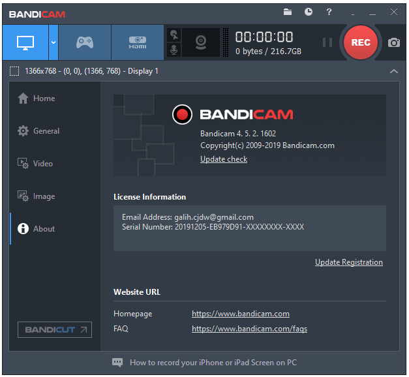409x377 pixels.
Task: Open homepage link https://www.bandicam.com
Action: [x=241, y=314]
